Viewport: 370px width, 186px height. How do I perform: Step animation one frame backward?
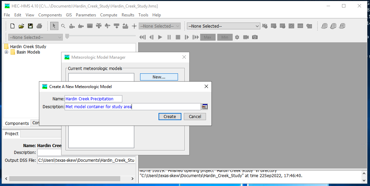coord(151,37)
